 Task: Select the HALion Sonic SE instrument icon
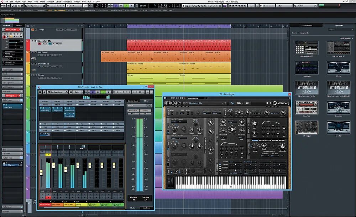339,48
